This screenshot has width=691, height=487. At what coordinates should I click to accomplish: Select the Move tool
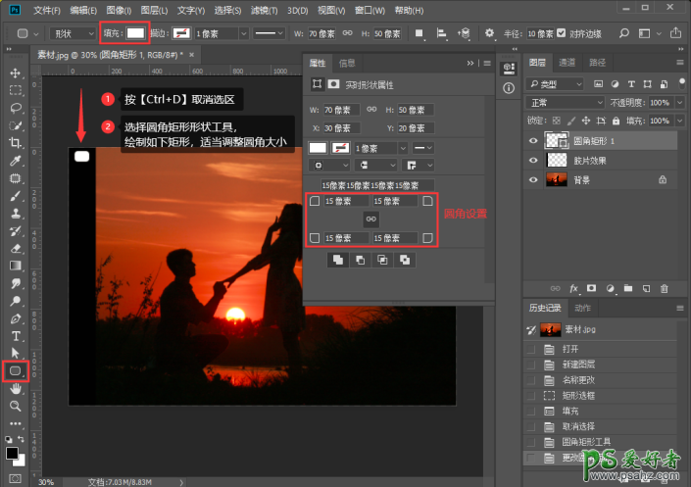tap(16, 73)
